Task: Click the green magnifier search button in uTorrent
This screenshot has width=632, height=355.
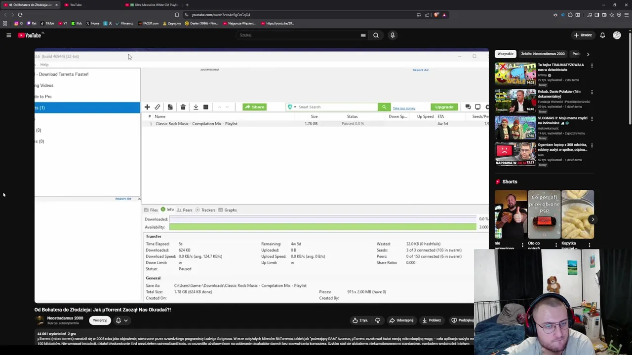Action: [x=384, y=107]
